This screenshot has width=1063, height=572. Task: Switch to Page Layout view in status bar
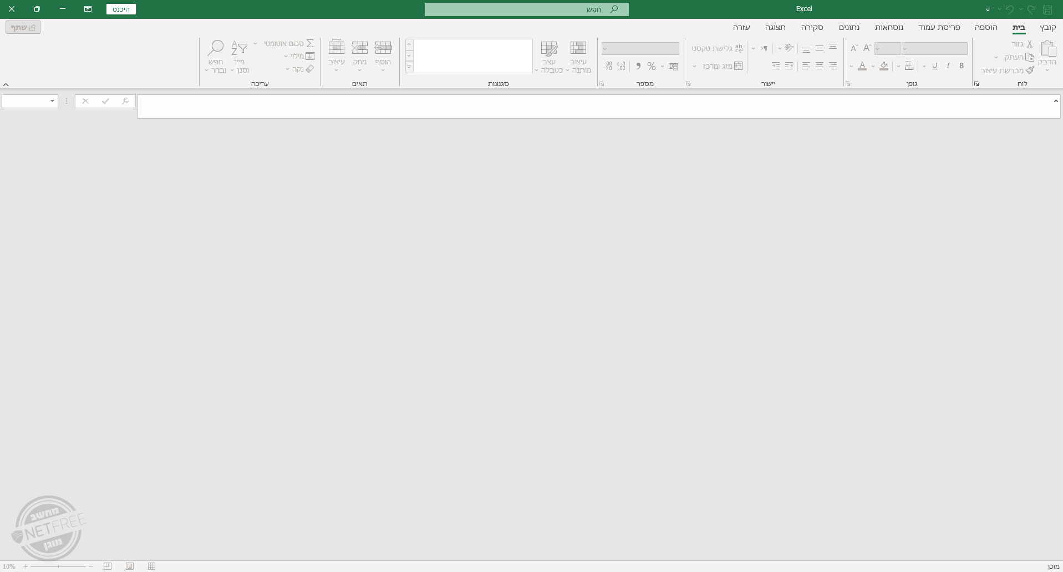130,566
